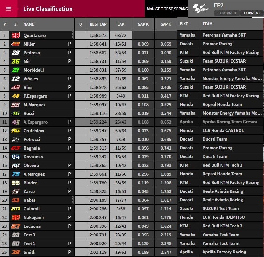Select rider name Rossi

[x=29, y=113]
